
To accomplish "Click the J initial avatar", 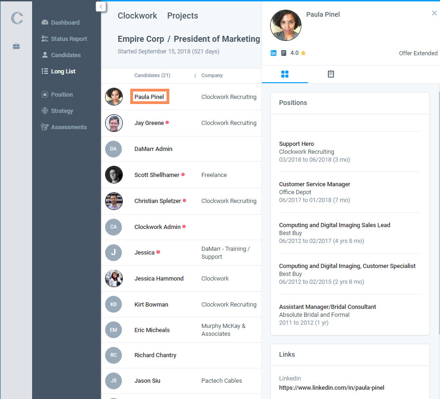I will (x=113, y=253).
